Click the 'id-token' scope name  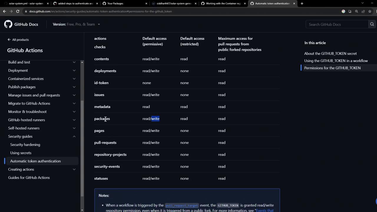(101, 83)
